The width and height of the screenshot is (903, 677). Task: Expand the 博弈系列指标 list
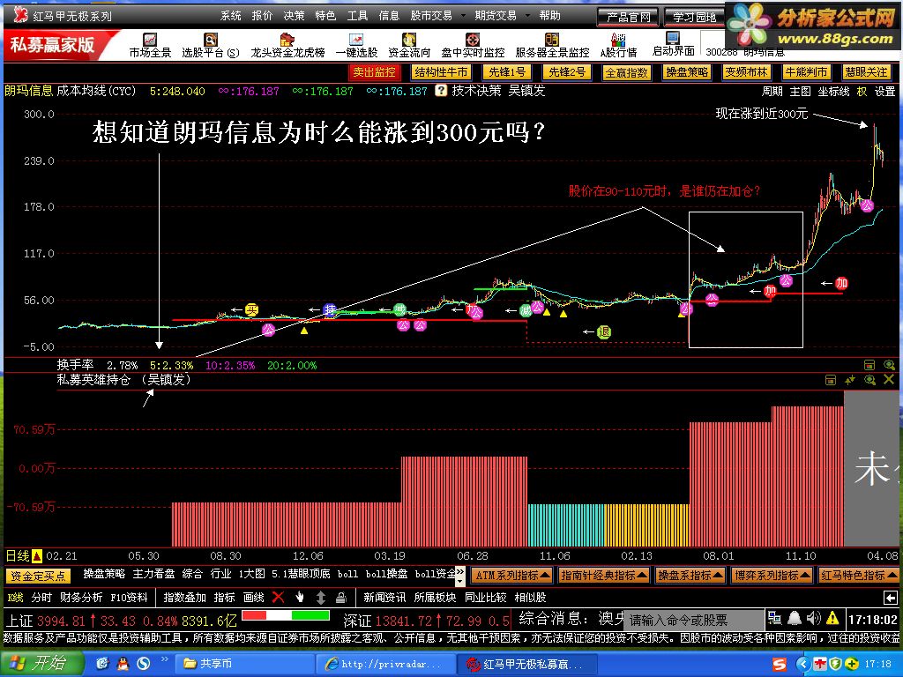(x=772, y=575)
